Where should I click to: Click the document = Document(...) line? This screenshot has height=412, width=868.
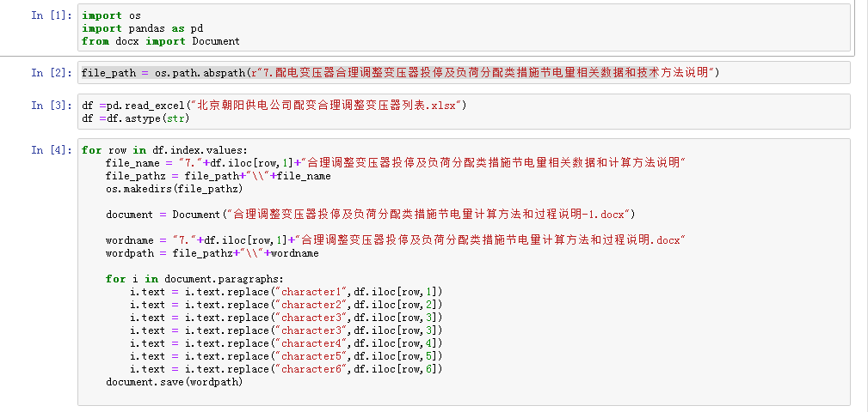tap(370, 215)
